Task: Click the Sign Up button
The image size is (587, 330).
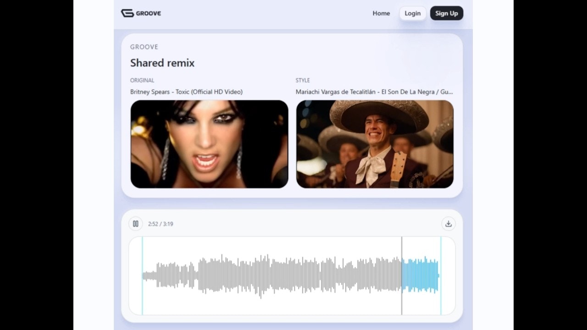Action: 447,13
